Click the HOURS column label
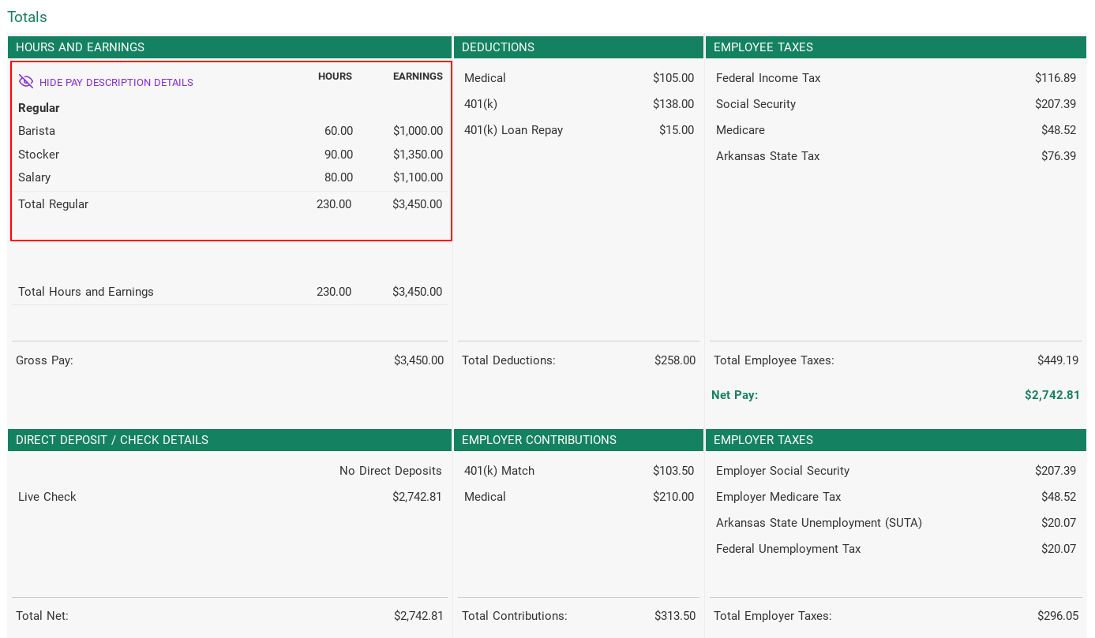The image size is (1095, 638). click(335, 76)
